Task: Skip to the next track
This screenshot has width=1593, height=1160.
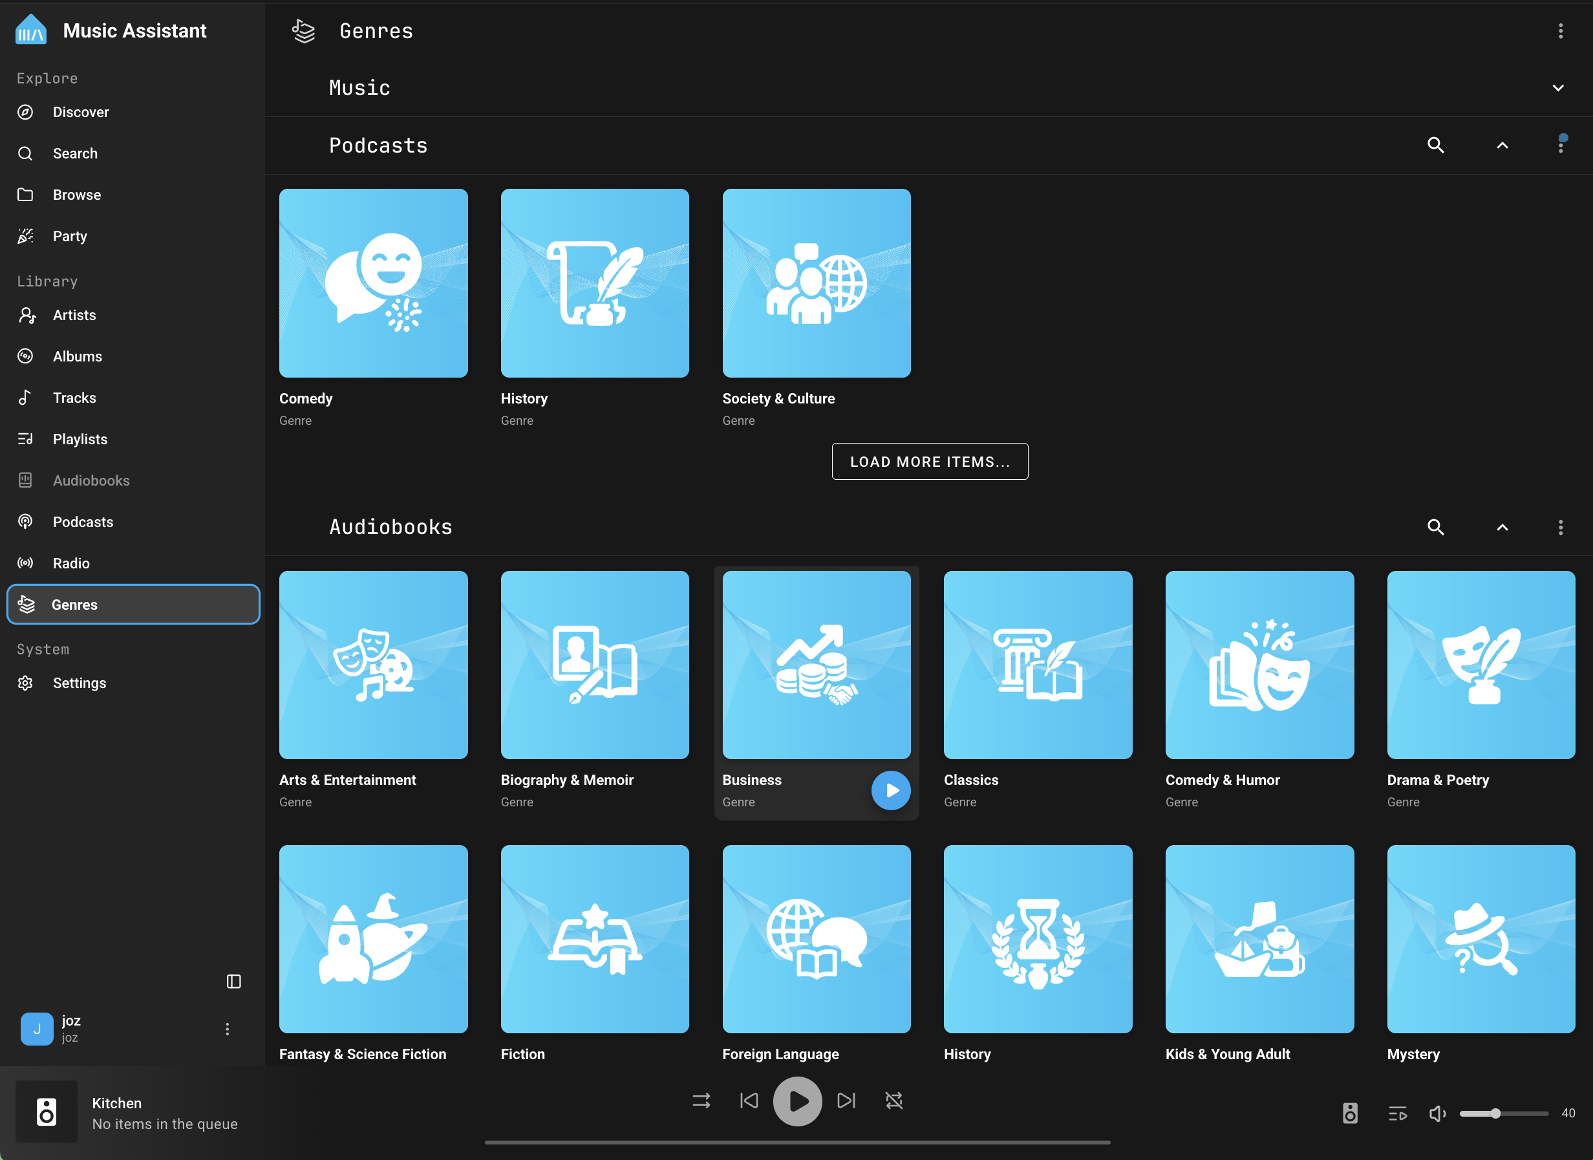Action: 846,1101
